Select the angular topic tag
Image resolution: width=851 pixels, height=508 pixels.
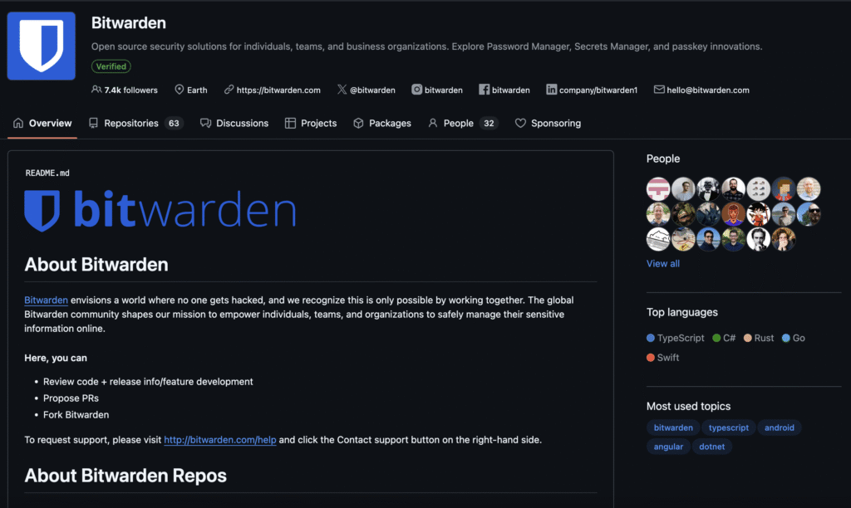tap(668, 447)
